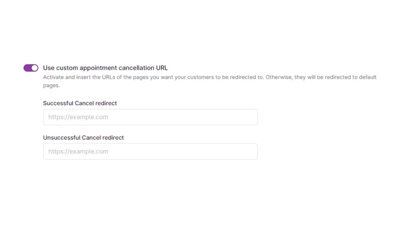Place cursor in the successful cancellation URL textbox
Viewport: 401px width, 225px height.
pyautogui.click(x=150, y=117)
